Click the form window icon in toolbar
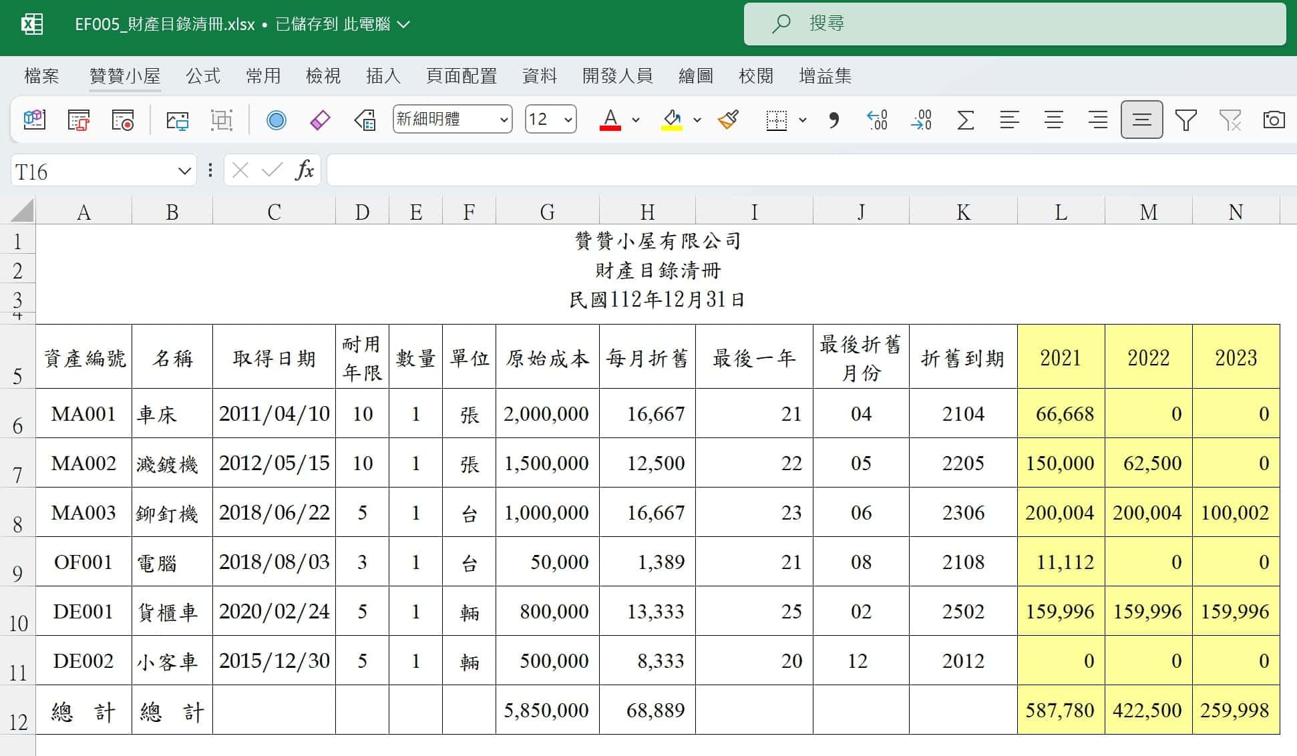 [x=79, y=120]
